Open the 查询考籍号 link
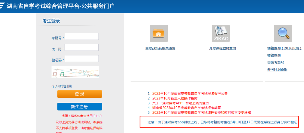The height and width of the screenshot is (133, 304). [276, 62]
